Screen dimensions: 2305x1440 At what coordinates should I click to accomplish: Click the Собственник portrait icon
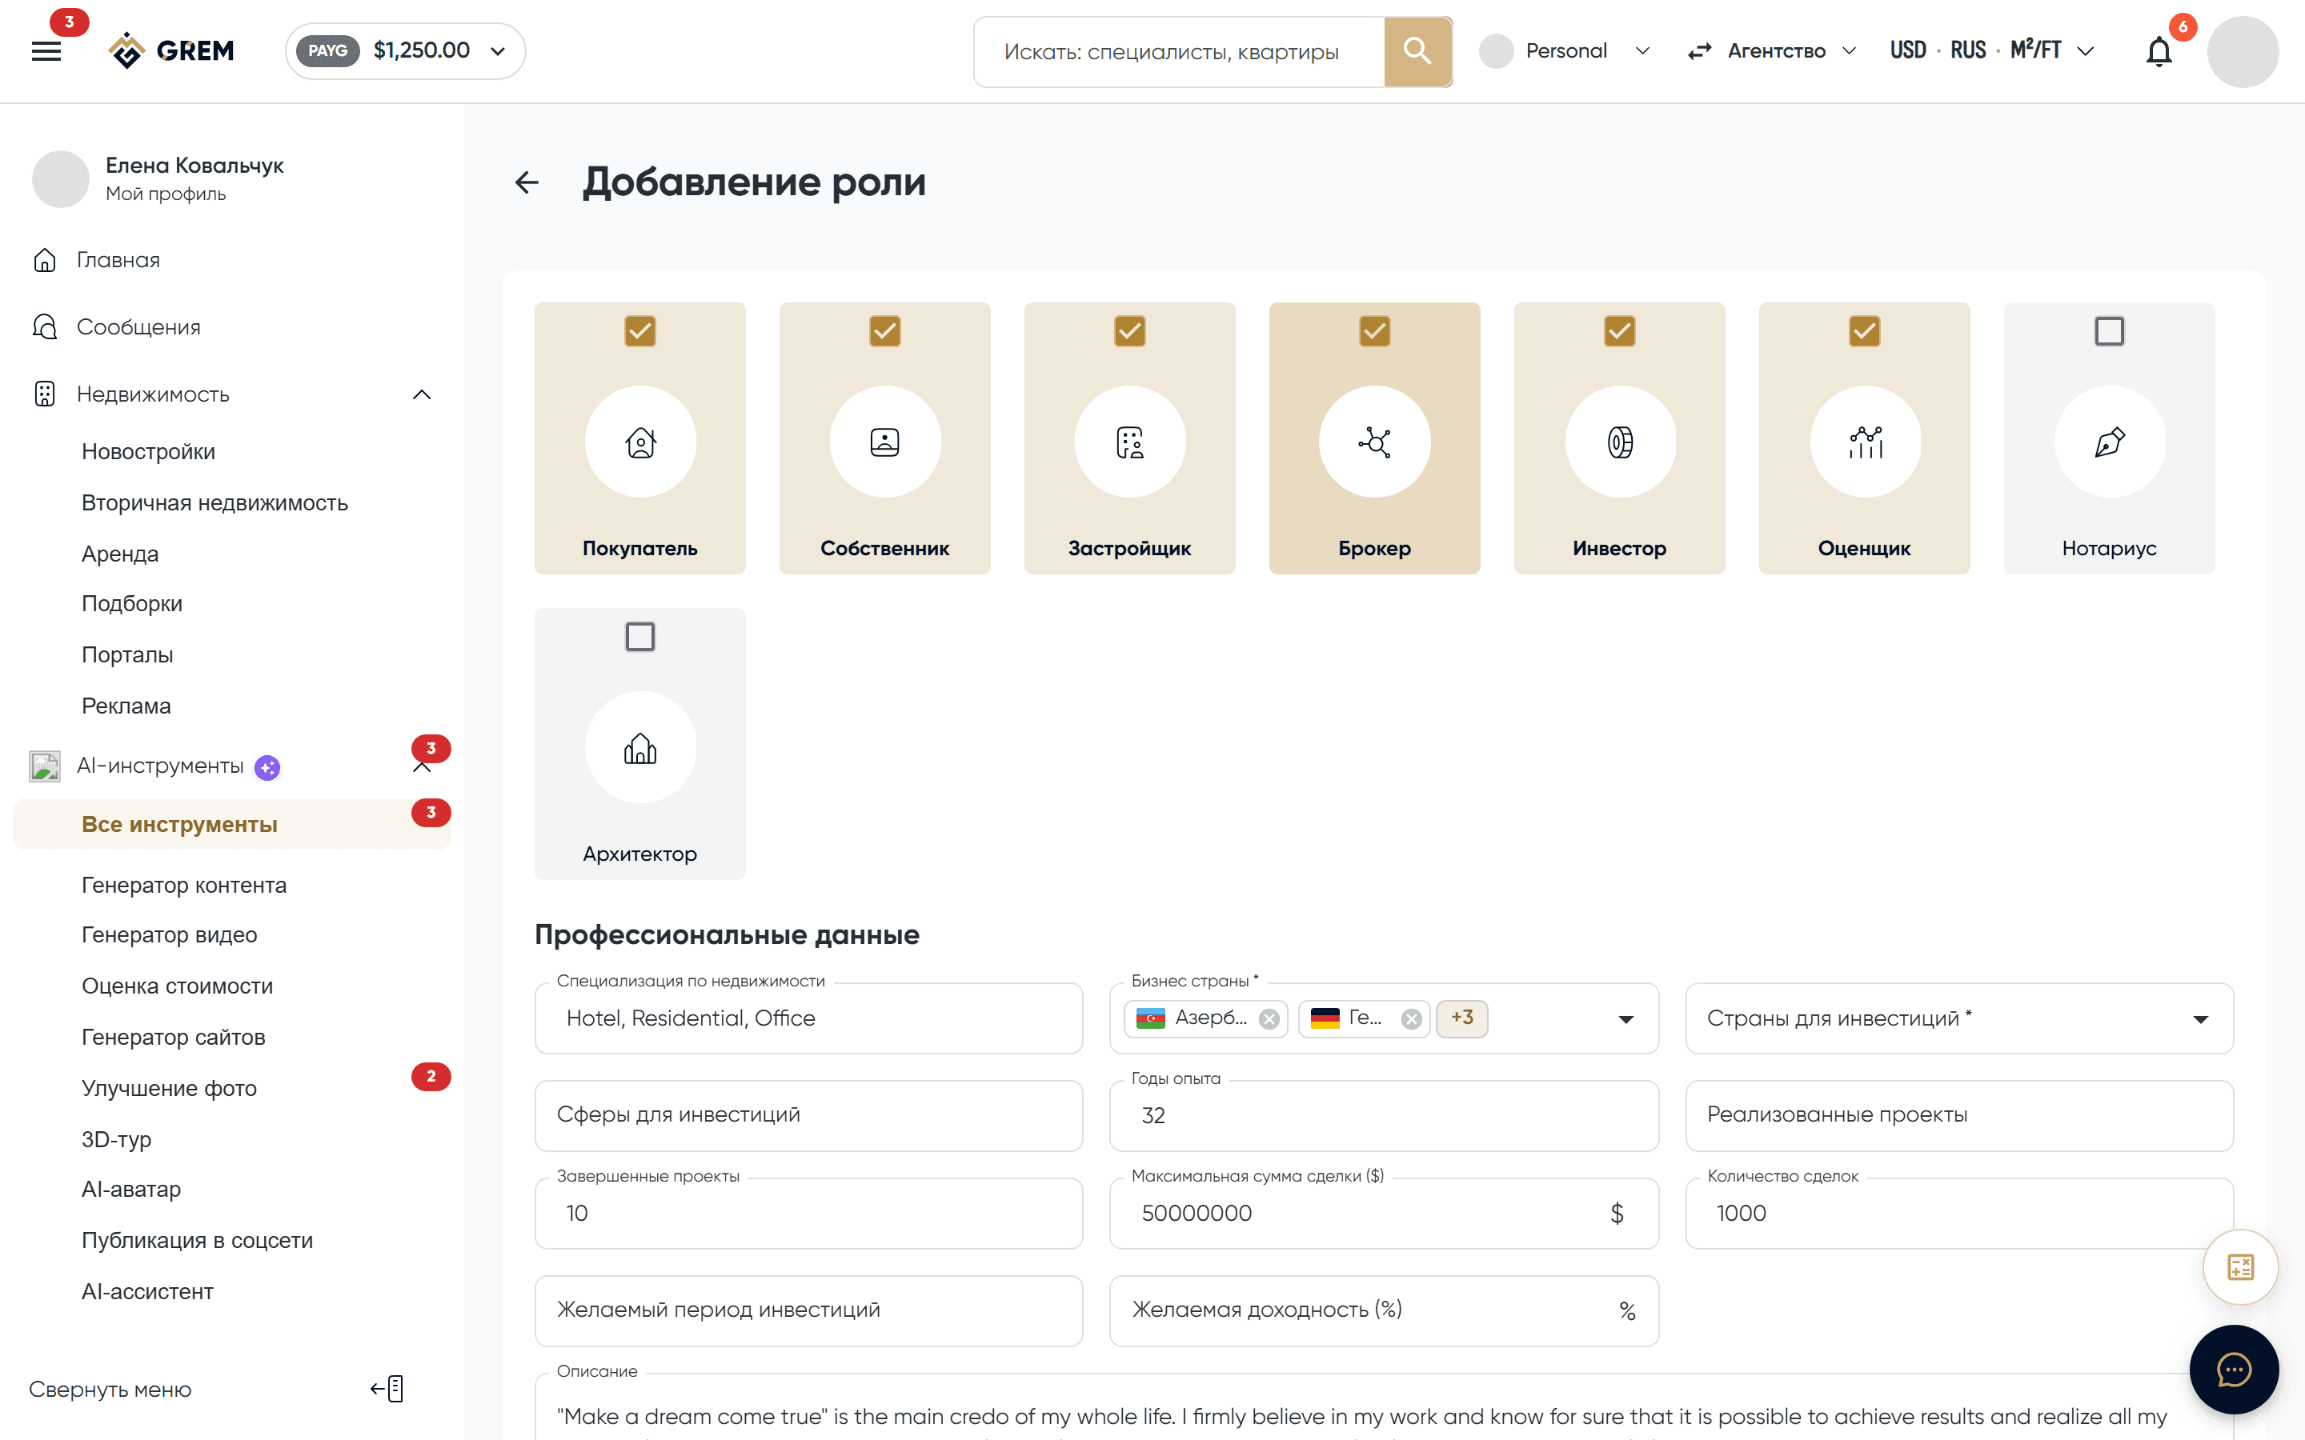click(x=885, y=442)
